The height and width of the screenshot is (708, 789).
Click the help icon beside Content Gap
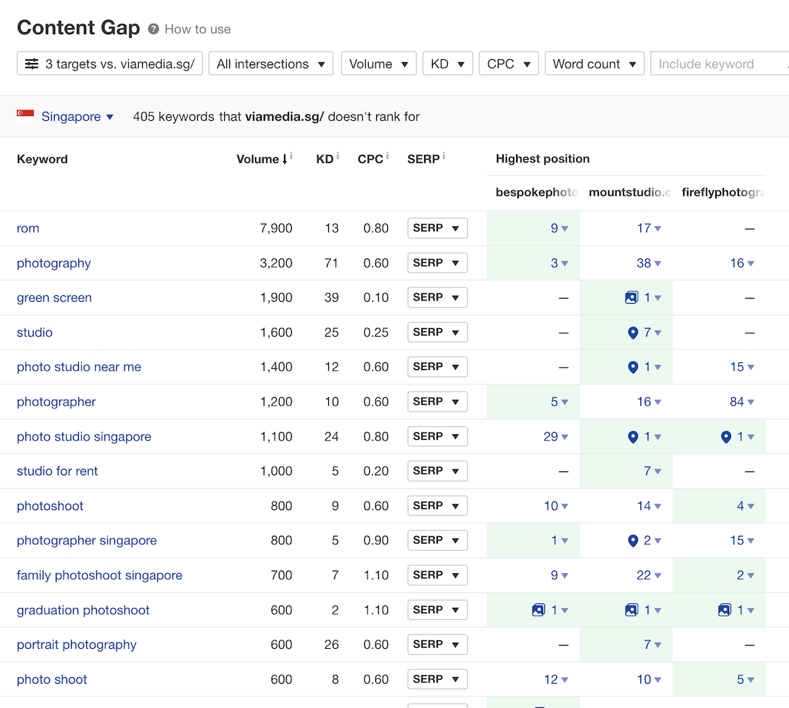pos(153,29)
